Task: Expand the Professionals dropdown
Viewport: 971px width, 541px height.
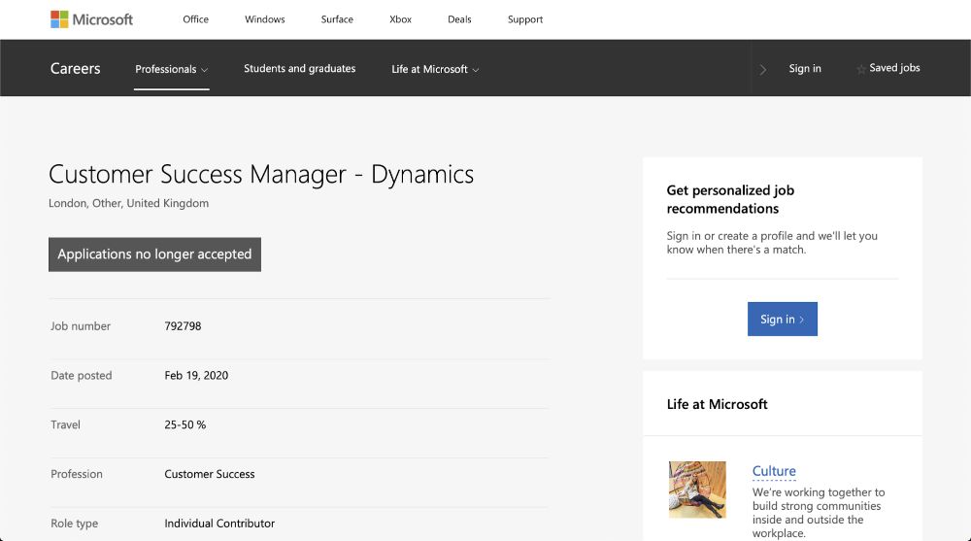Action: tap(172, 69)
